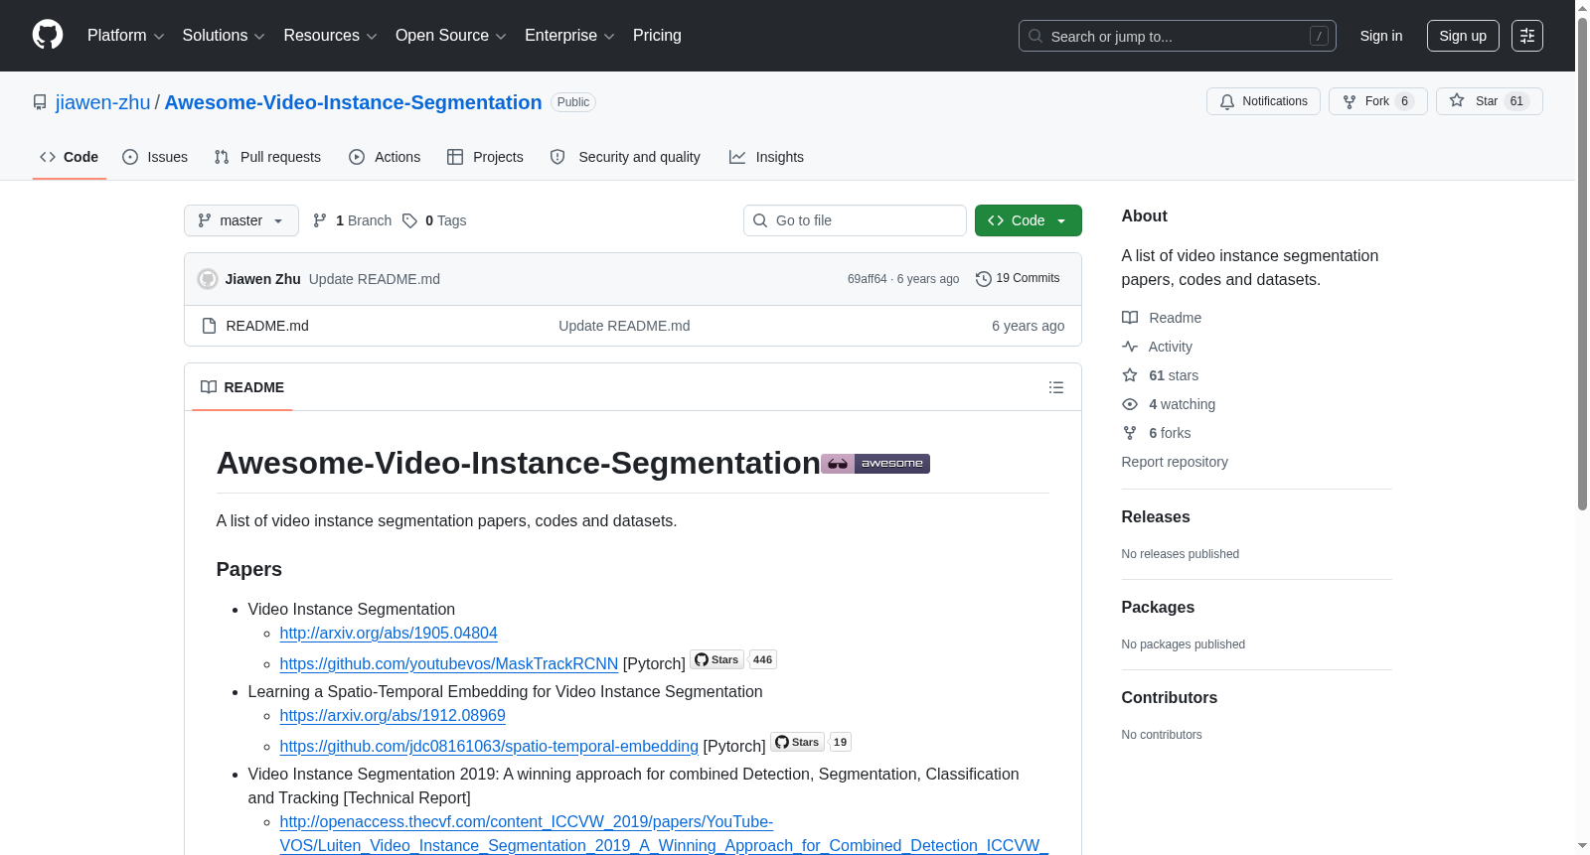Open the command palette icon next to Sign up
The image size is (1590, 855).
(x=1527, y=36)
